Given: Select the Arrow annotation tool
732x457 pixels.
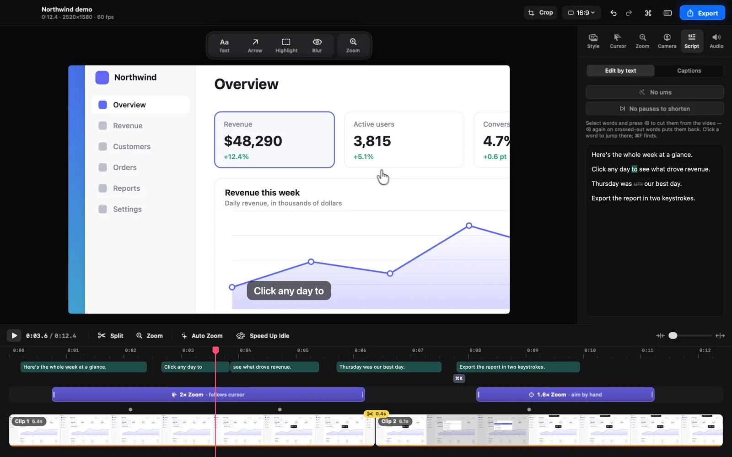Looking at the screenshot, I should coord(255,45).
